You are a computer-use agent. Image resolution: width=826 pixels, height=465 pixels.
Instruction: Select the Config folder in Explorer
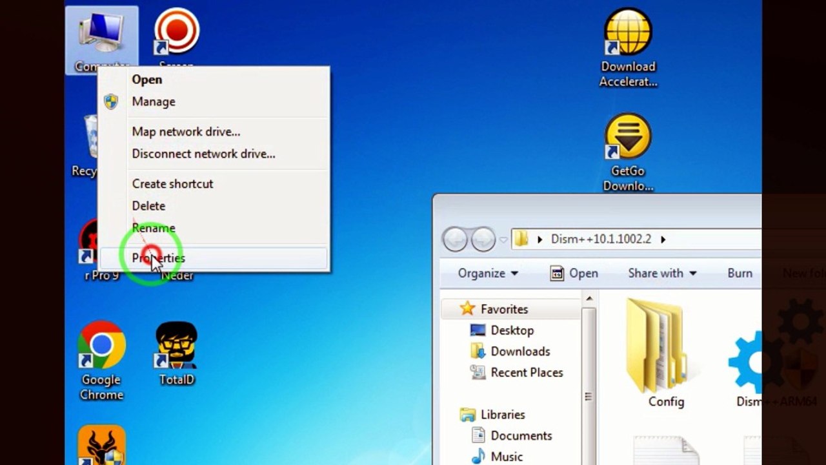click(x=666, y=353)
